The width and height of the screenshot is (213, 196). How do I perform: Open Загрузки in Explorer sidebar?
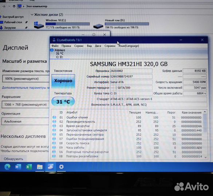pyautogui.click(x=10, y=28)
